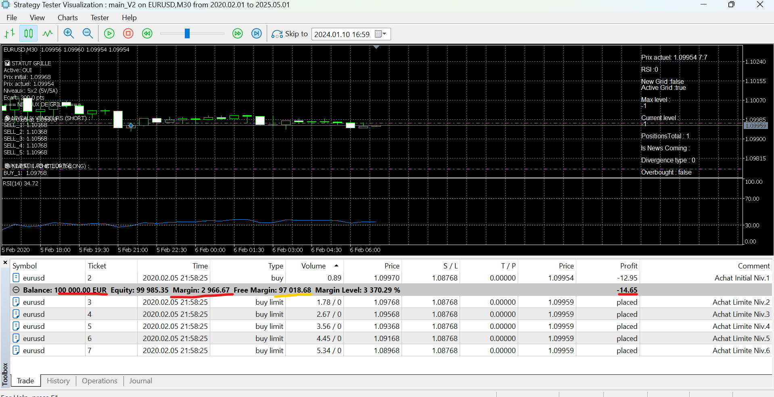774x397 pixels.
Task: Select the comment 'Achat Limite Niv.3'
Action: 741,314
